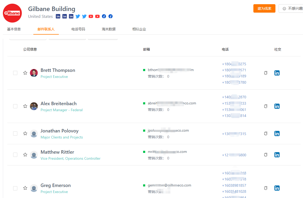Image resolution: width=303 pixels, height=198 pixels.
Task: Open Alex Breitenbach's LinkedIn profile
Action: [x=277, y=106]
